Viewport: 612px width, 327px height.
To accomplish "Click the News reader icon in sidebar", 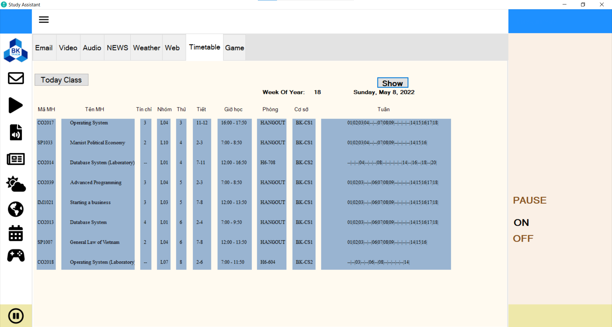I will pyautogui.click(x=16, y=159).
